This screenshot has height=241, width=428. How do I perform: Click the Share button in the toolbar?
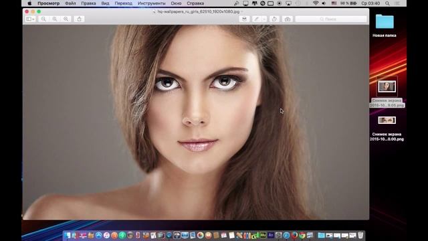click(x=79, y=19)
